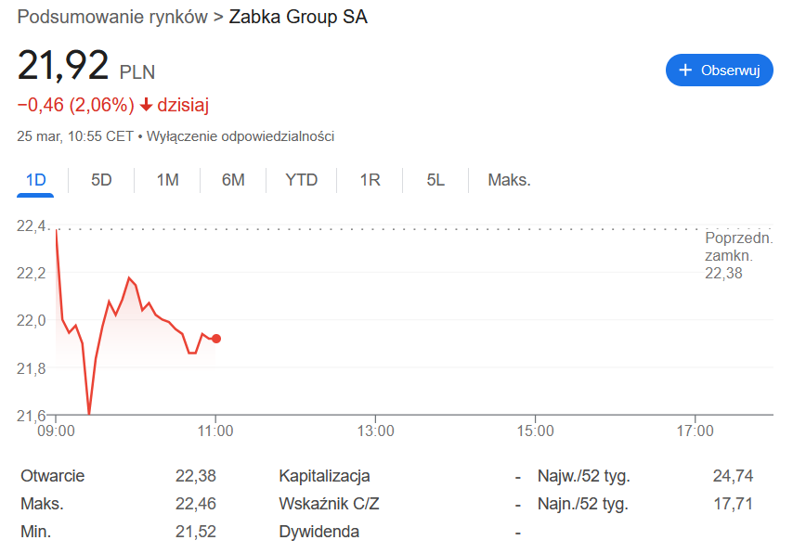Select the YTD chart range
This screenshot has width=793, height=553.
[301, 180]
